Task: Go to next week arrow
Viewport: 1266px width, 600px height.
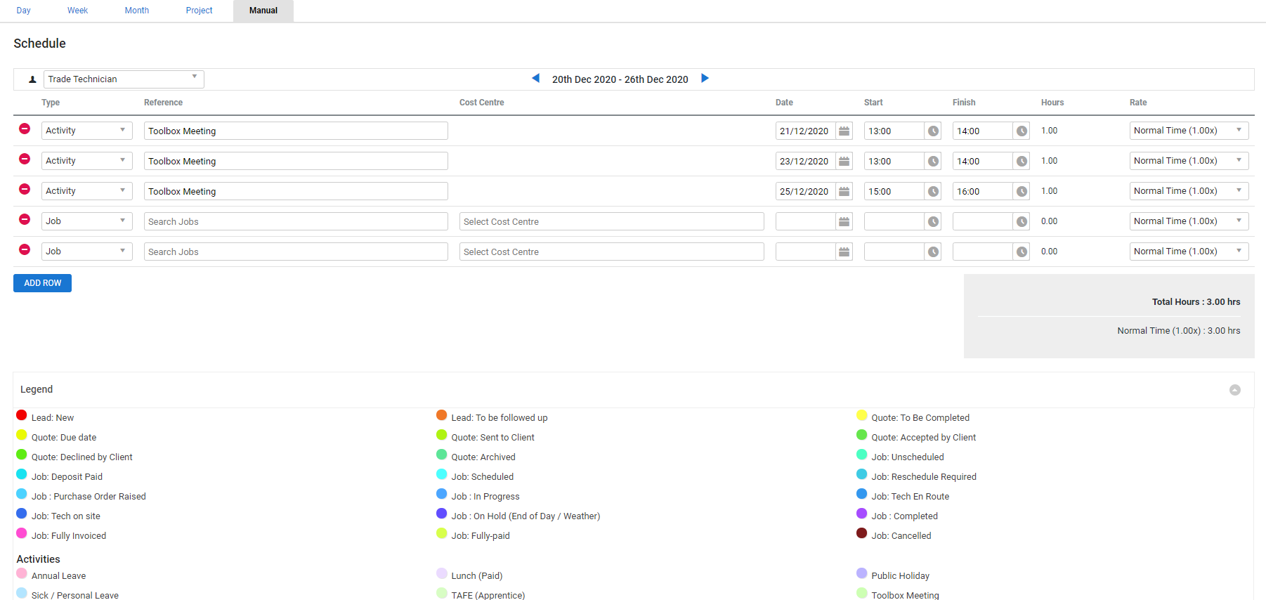Action: coord(705,78)
